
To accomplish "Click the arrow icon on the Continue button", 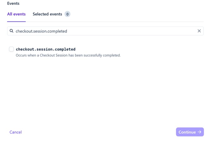I will click(200, 132).
